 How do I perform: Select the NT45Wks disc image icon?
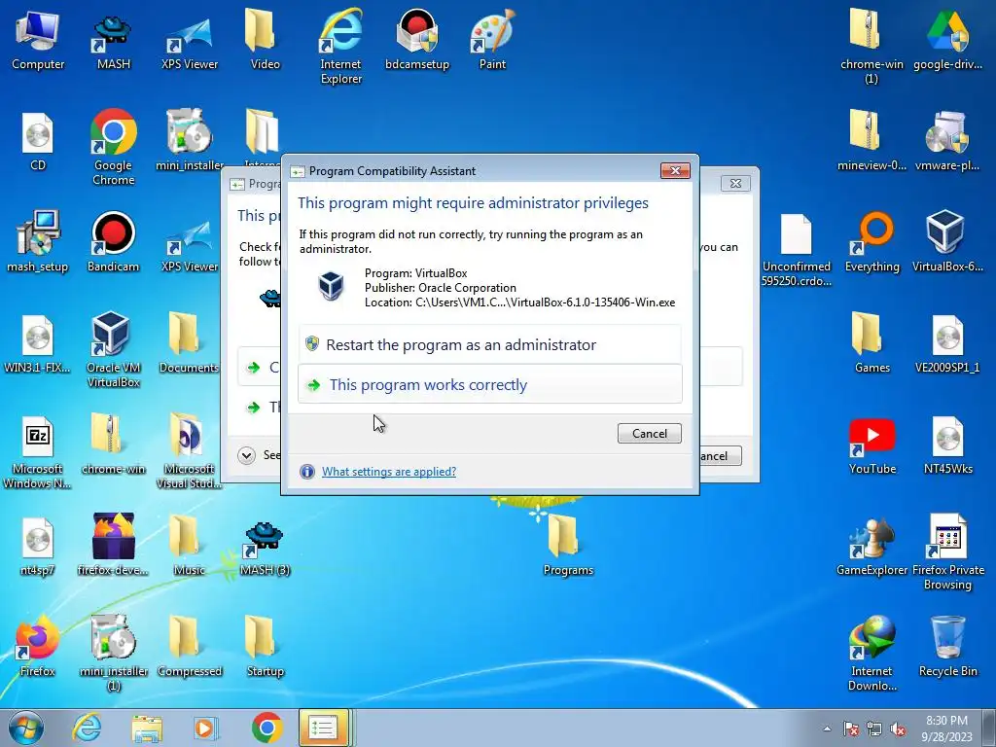point(947,445)
